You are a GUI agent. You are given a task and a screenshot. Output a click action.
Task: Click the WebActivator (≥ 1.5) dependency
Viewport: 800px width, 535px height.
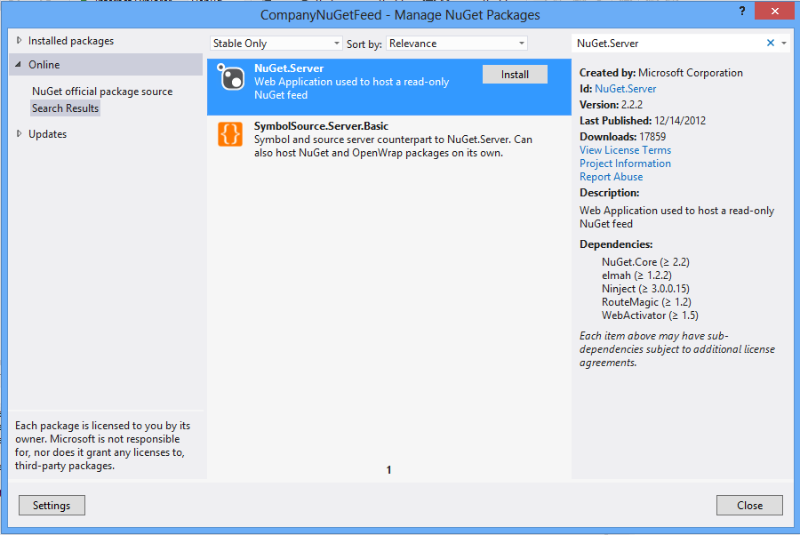click(x=650, y=315)
